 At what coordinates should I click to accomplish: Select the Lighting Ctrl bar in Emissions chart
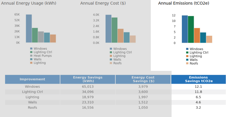(191, 29)
